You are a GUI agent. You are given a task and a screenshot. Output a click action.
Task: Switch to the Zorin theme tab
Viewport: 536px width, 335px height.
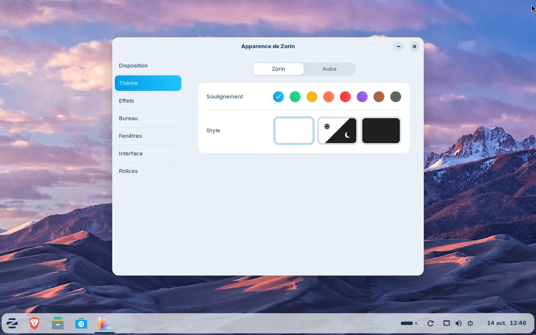[278, 69]
